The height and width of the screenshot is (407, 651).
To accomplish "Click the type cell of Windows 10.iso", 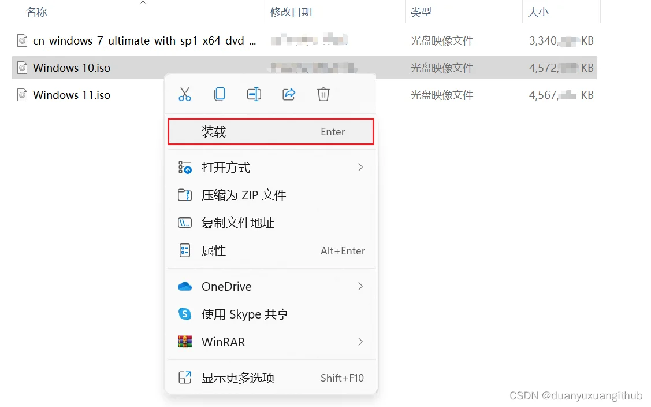I will pyautogui.click(x=442, y=68).
